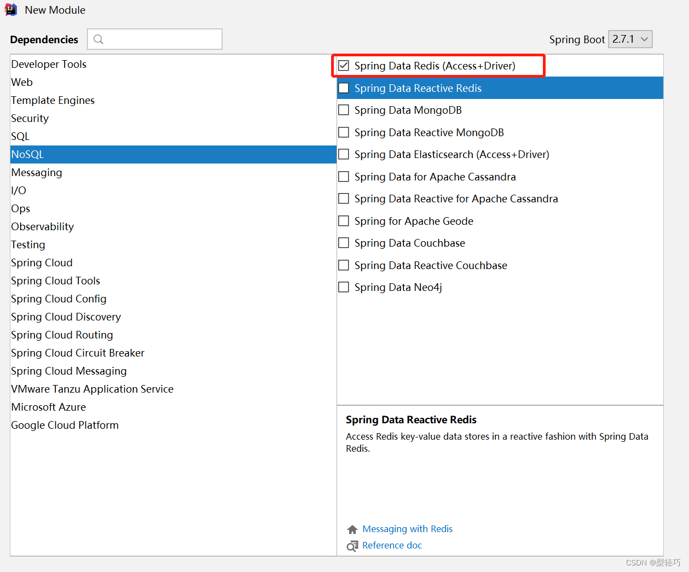
Task: Check the Spring Data Neo4j checkbox
Action: [x=344, y=287]
